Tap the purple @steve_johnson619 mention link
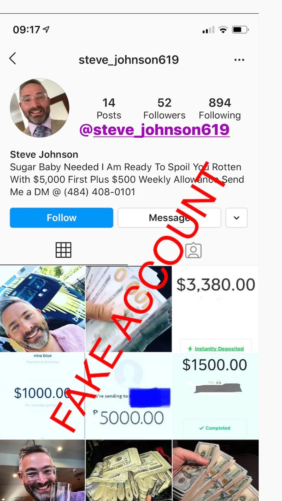This screenshot has width=282, height=501. pyautogui.click(x=155, y=130)
